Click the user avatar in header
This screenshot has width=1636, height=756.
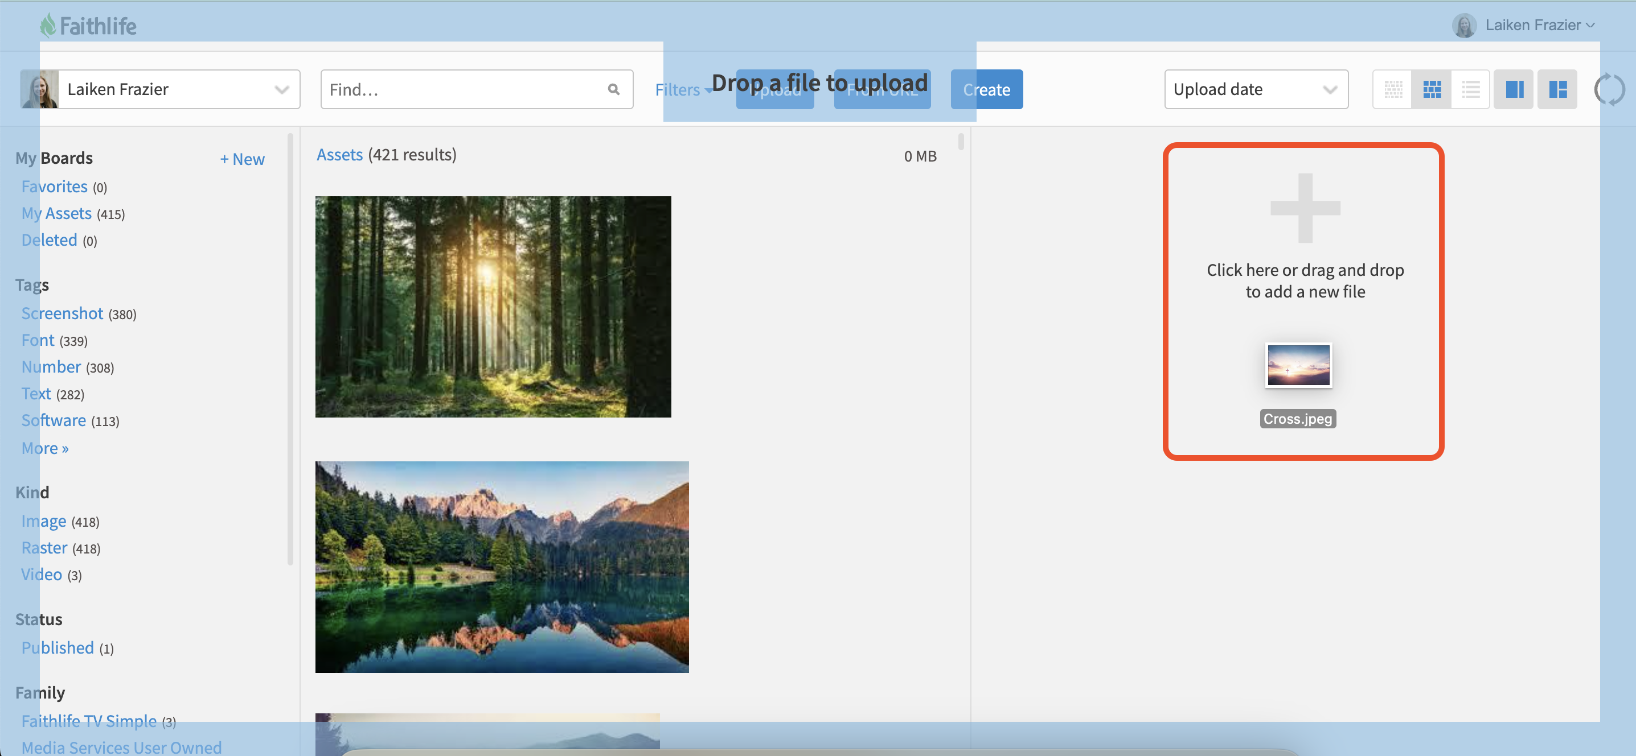click(1464, 26)
